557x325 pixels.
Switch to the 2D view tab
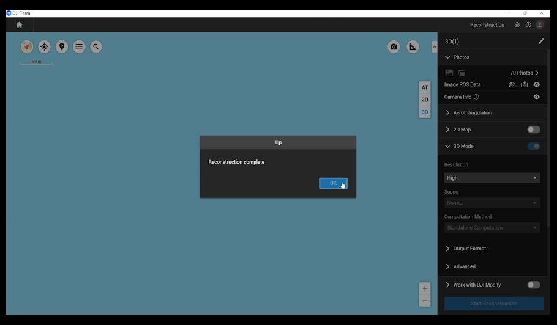pyautogui.click(x=425, y=100)
